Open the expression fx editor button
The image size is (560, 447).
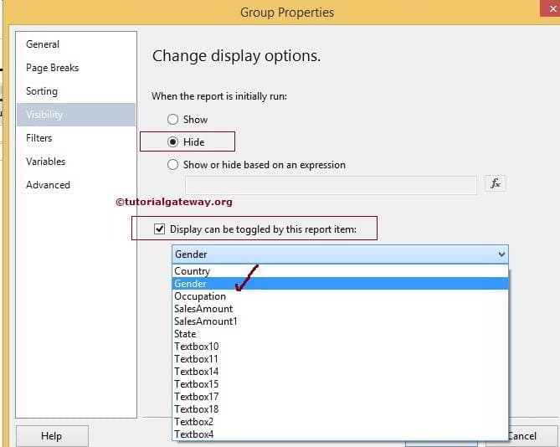[495, 183]
